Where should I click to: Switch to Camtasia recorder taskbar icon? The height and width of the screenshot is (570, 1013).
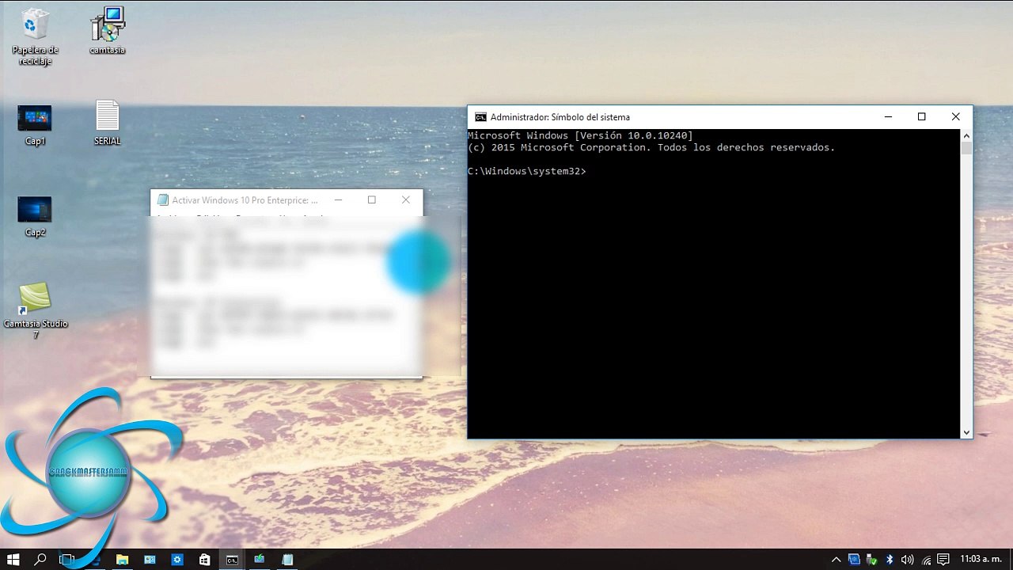(260, 560)
